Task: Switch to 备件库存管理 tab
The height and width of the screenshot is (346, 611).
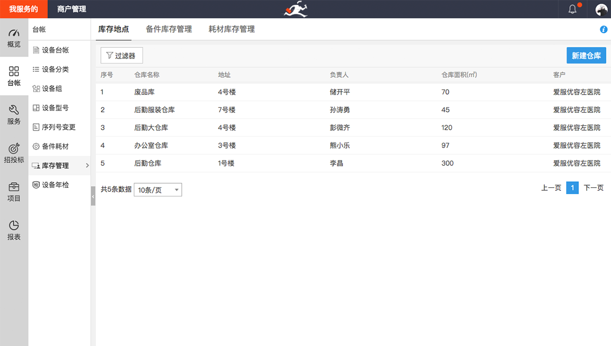Action: [169, 30]
